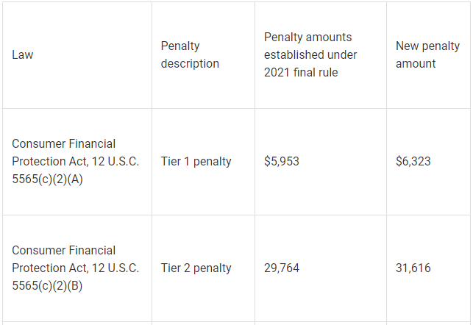Click the "Penalty description" column header
Screen dimensions: 473x325
[x=190, y=55]
